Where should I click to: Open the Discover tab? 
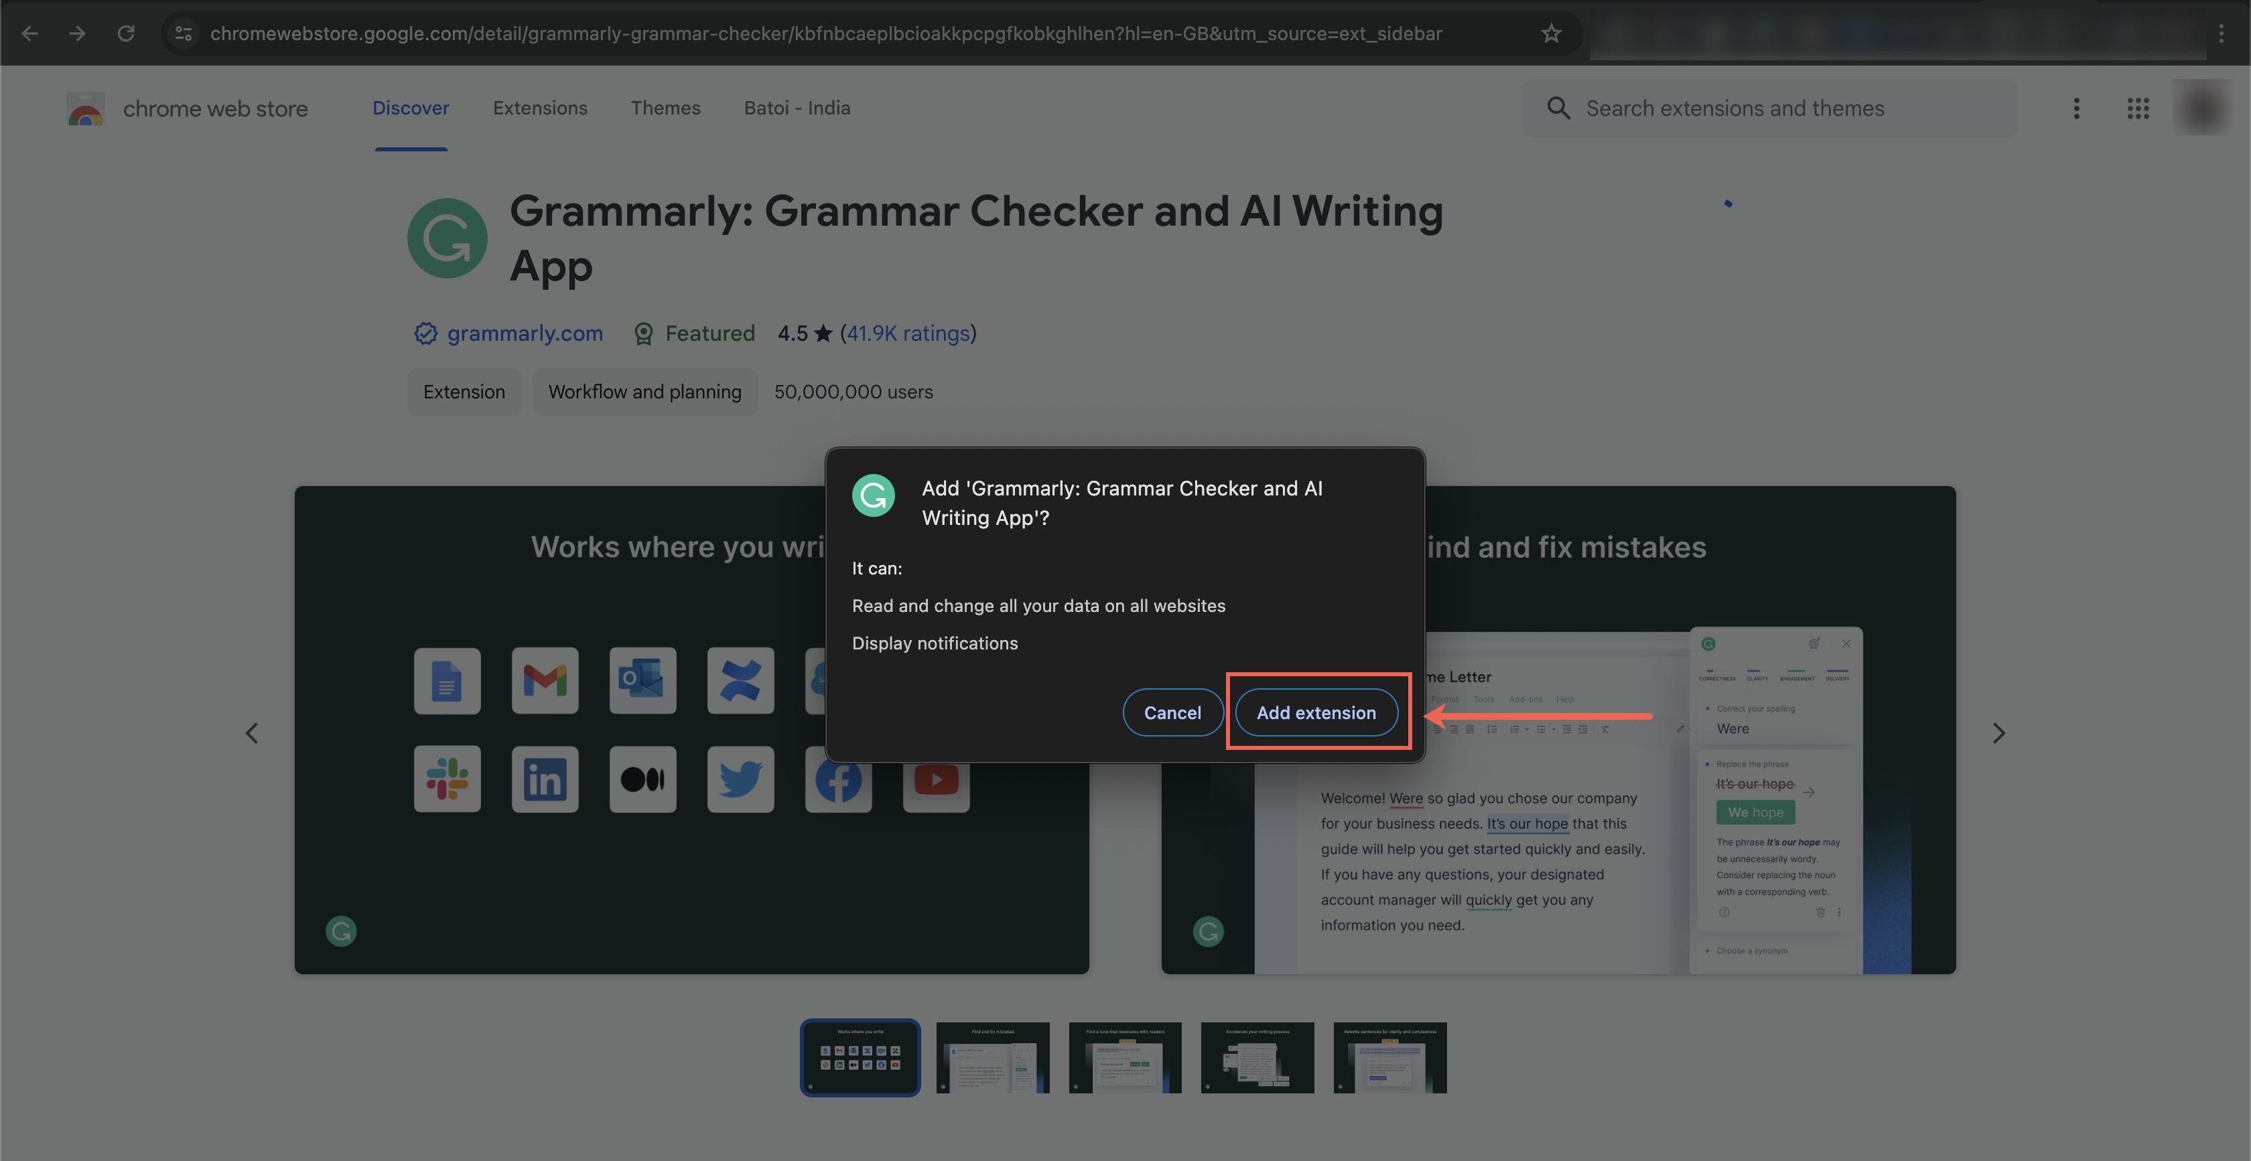click(x=411, y=107)
